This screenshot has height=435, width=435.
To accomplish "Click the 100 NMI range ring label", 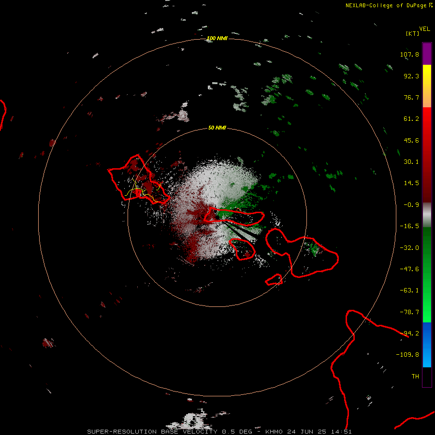I will click(x=217, y=38).
